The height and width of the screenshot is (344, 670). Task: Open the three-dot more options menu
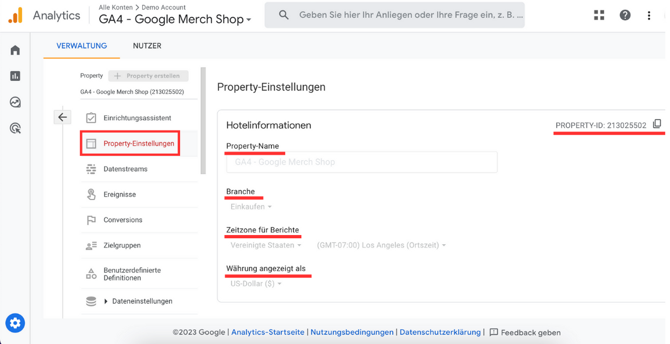[x=649, y=15]
